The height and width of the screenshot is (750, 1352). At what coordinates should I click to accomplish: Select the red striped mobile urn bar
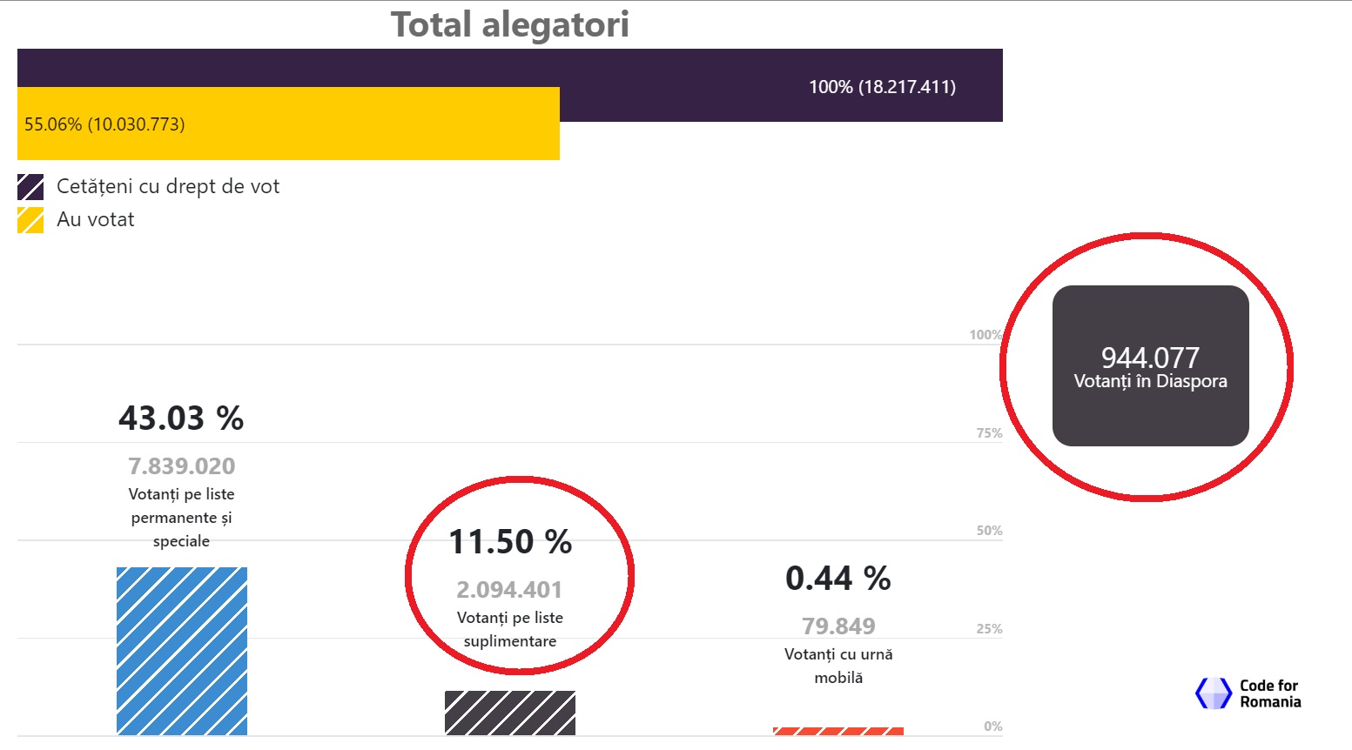[838, 731]
